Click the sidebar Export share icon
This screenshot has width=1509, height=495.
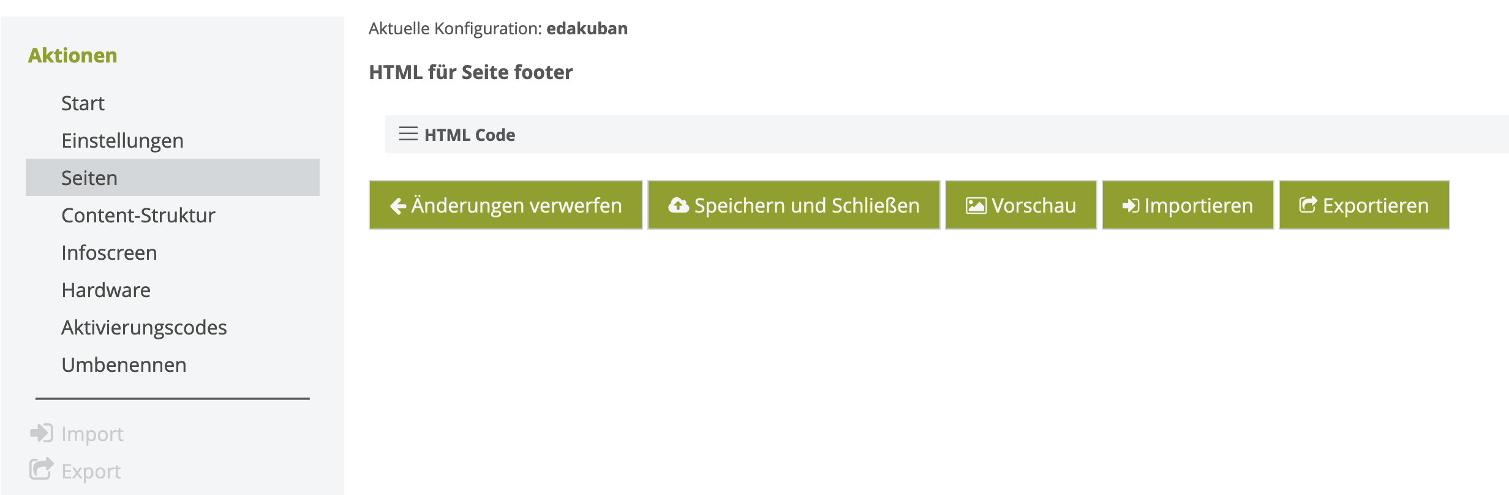pyautogui.click(x=42, y=469)
